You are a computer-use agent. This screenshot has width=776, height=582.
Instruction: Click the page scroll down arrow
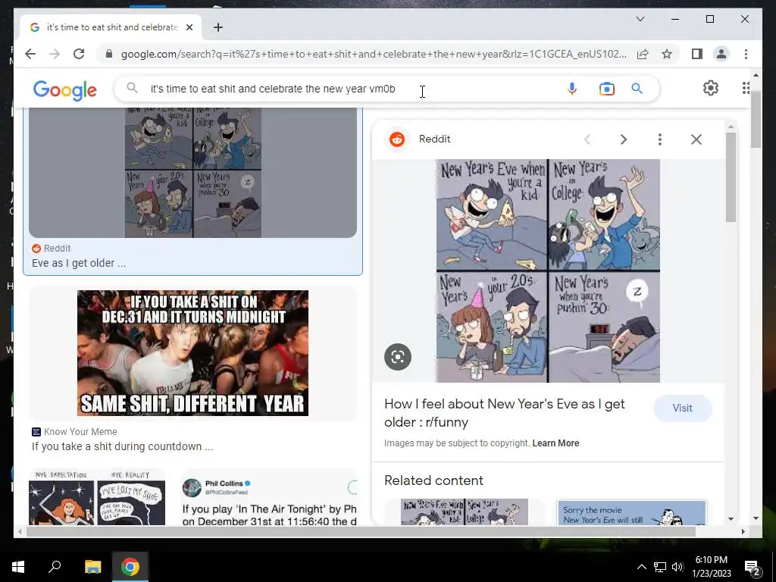click(756, 518)
